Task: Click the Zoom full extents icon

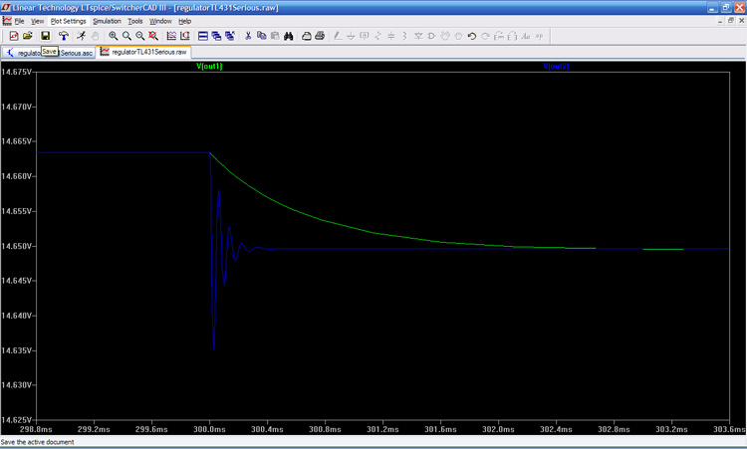Action: point(153,36)
